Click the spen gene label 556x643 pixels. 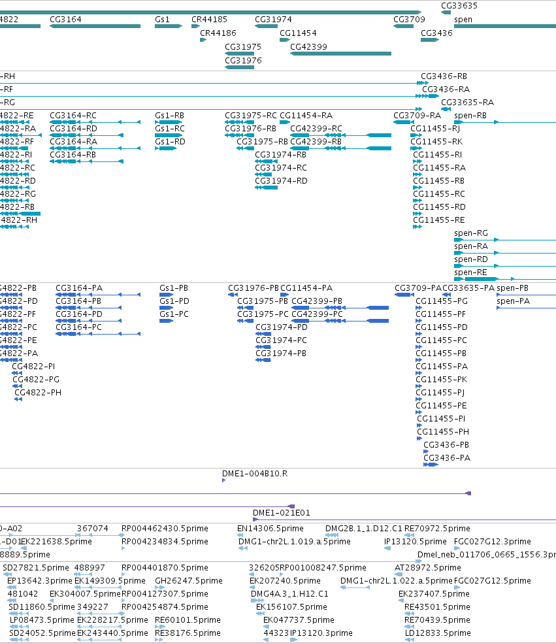coord(463,19)
